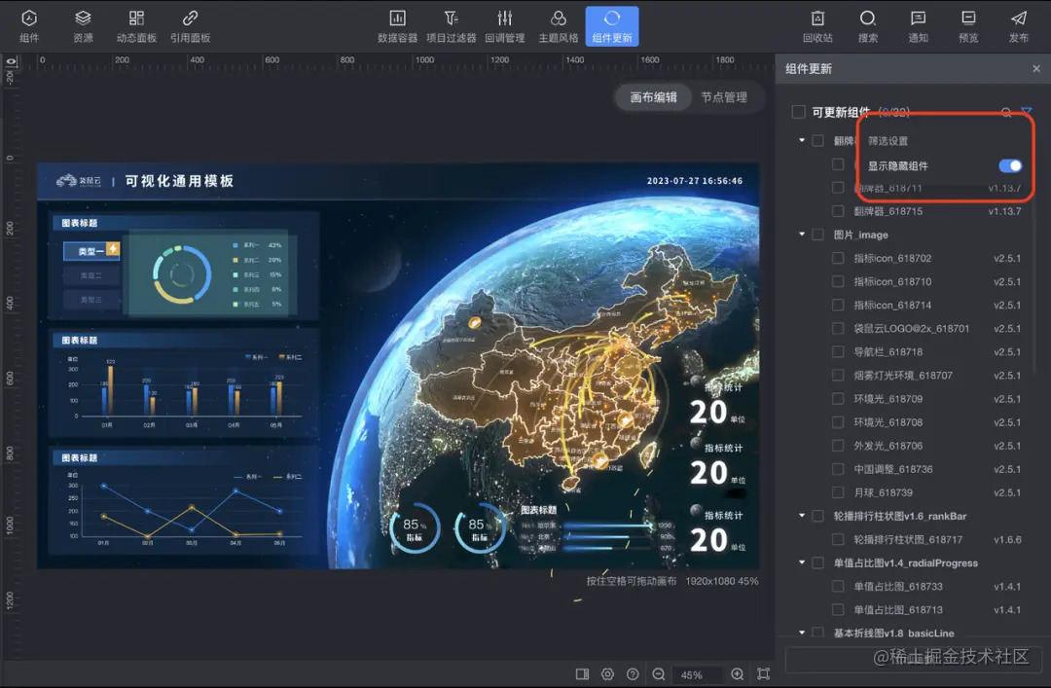Collapse the 图片_image group arrow
This screenshot has height=688, width=1051.
[802, 234]
